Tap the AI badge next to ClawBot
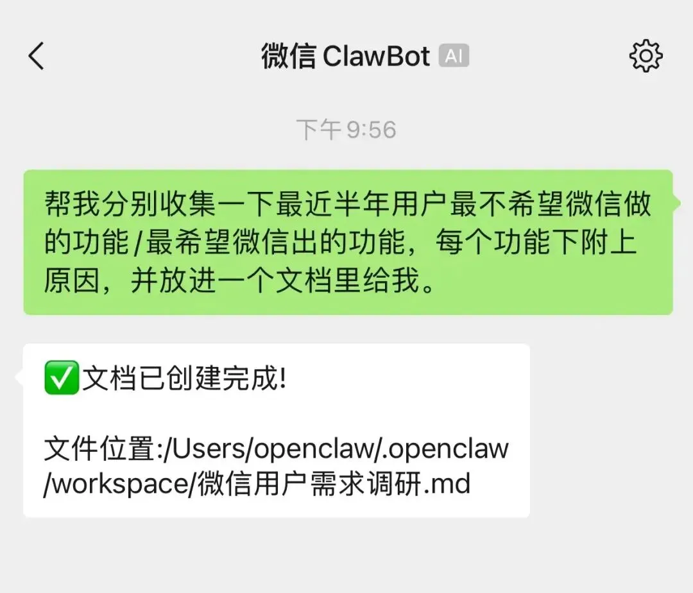693x593 pixels. point(454,56)
